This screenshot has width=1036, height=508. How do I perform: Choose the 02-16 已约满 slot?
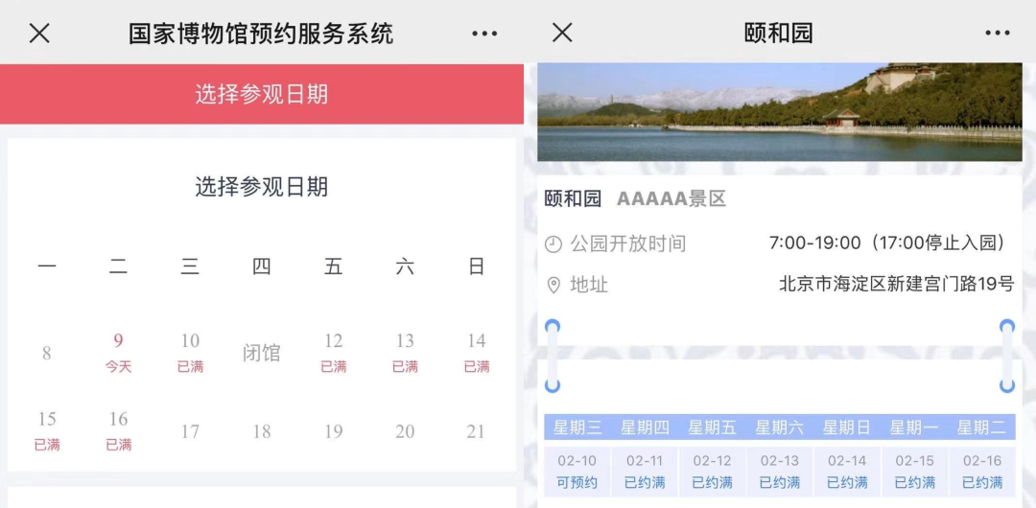[982, 472]
